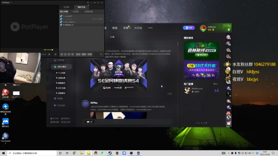Open Google Chrome from the taskbar

(x=74, y=153)
